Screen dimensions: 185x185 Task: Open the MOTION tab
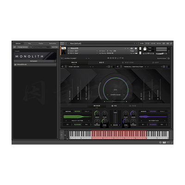[129, 62]
